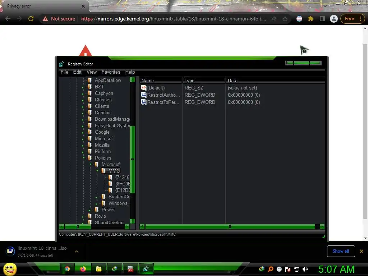Viewport: 368px width, 276px height.
Task: Expand the Windows key under Policies
Action: (x=96, y=204)
